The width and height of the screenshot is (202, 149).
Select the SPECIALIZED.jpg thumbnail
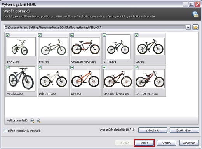point(150,79)
